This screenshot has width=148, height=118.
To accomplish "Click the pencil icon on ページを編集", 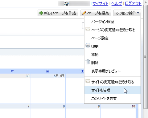I will (x=84, y=13).
